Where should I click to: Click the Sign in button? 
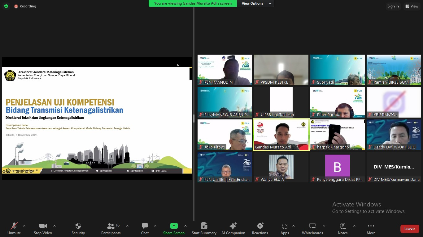point(393,6)
